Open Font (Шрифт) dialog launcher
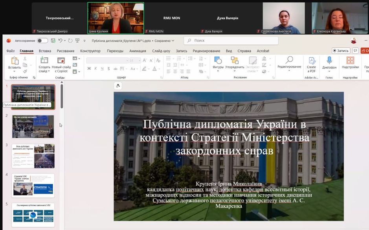369x230 pixels. [162, 77]
